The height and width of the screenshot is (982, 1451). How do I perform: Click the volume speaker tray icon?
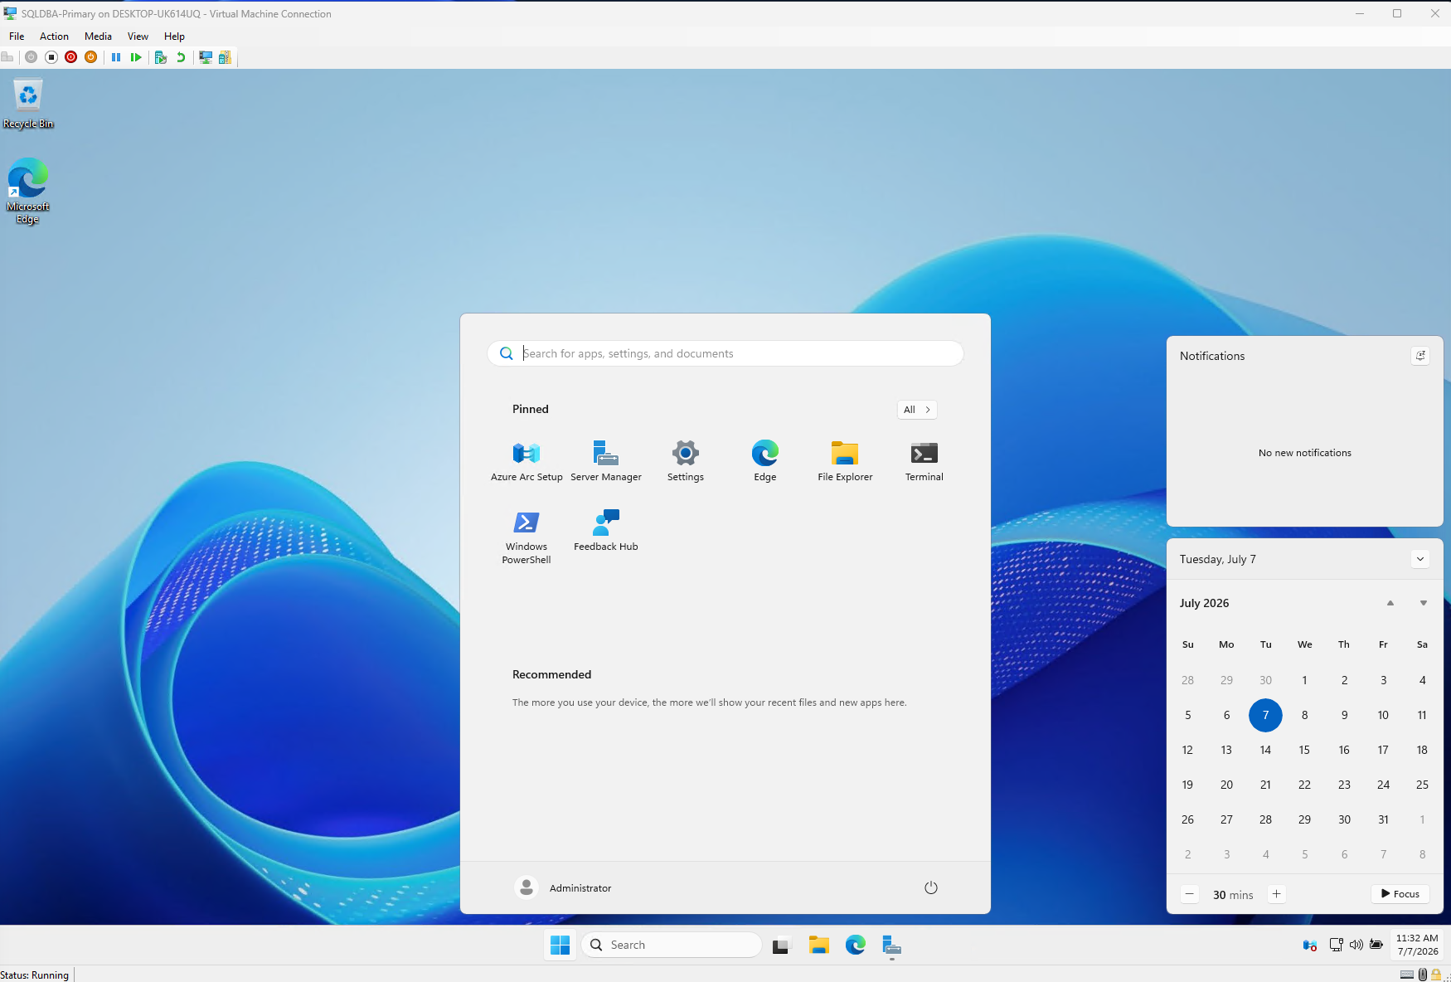(x=1356, y=945)
